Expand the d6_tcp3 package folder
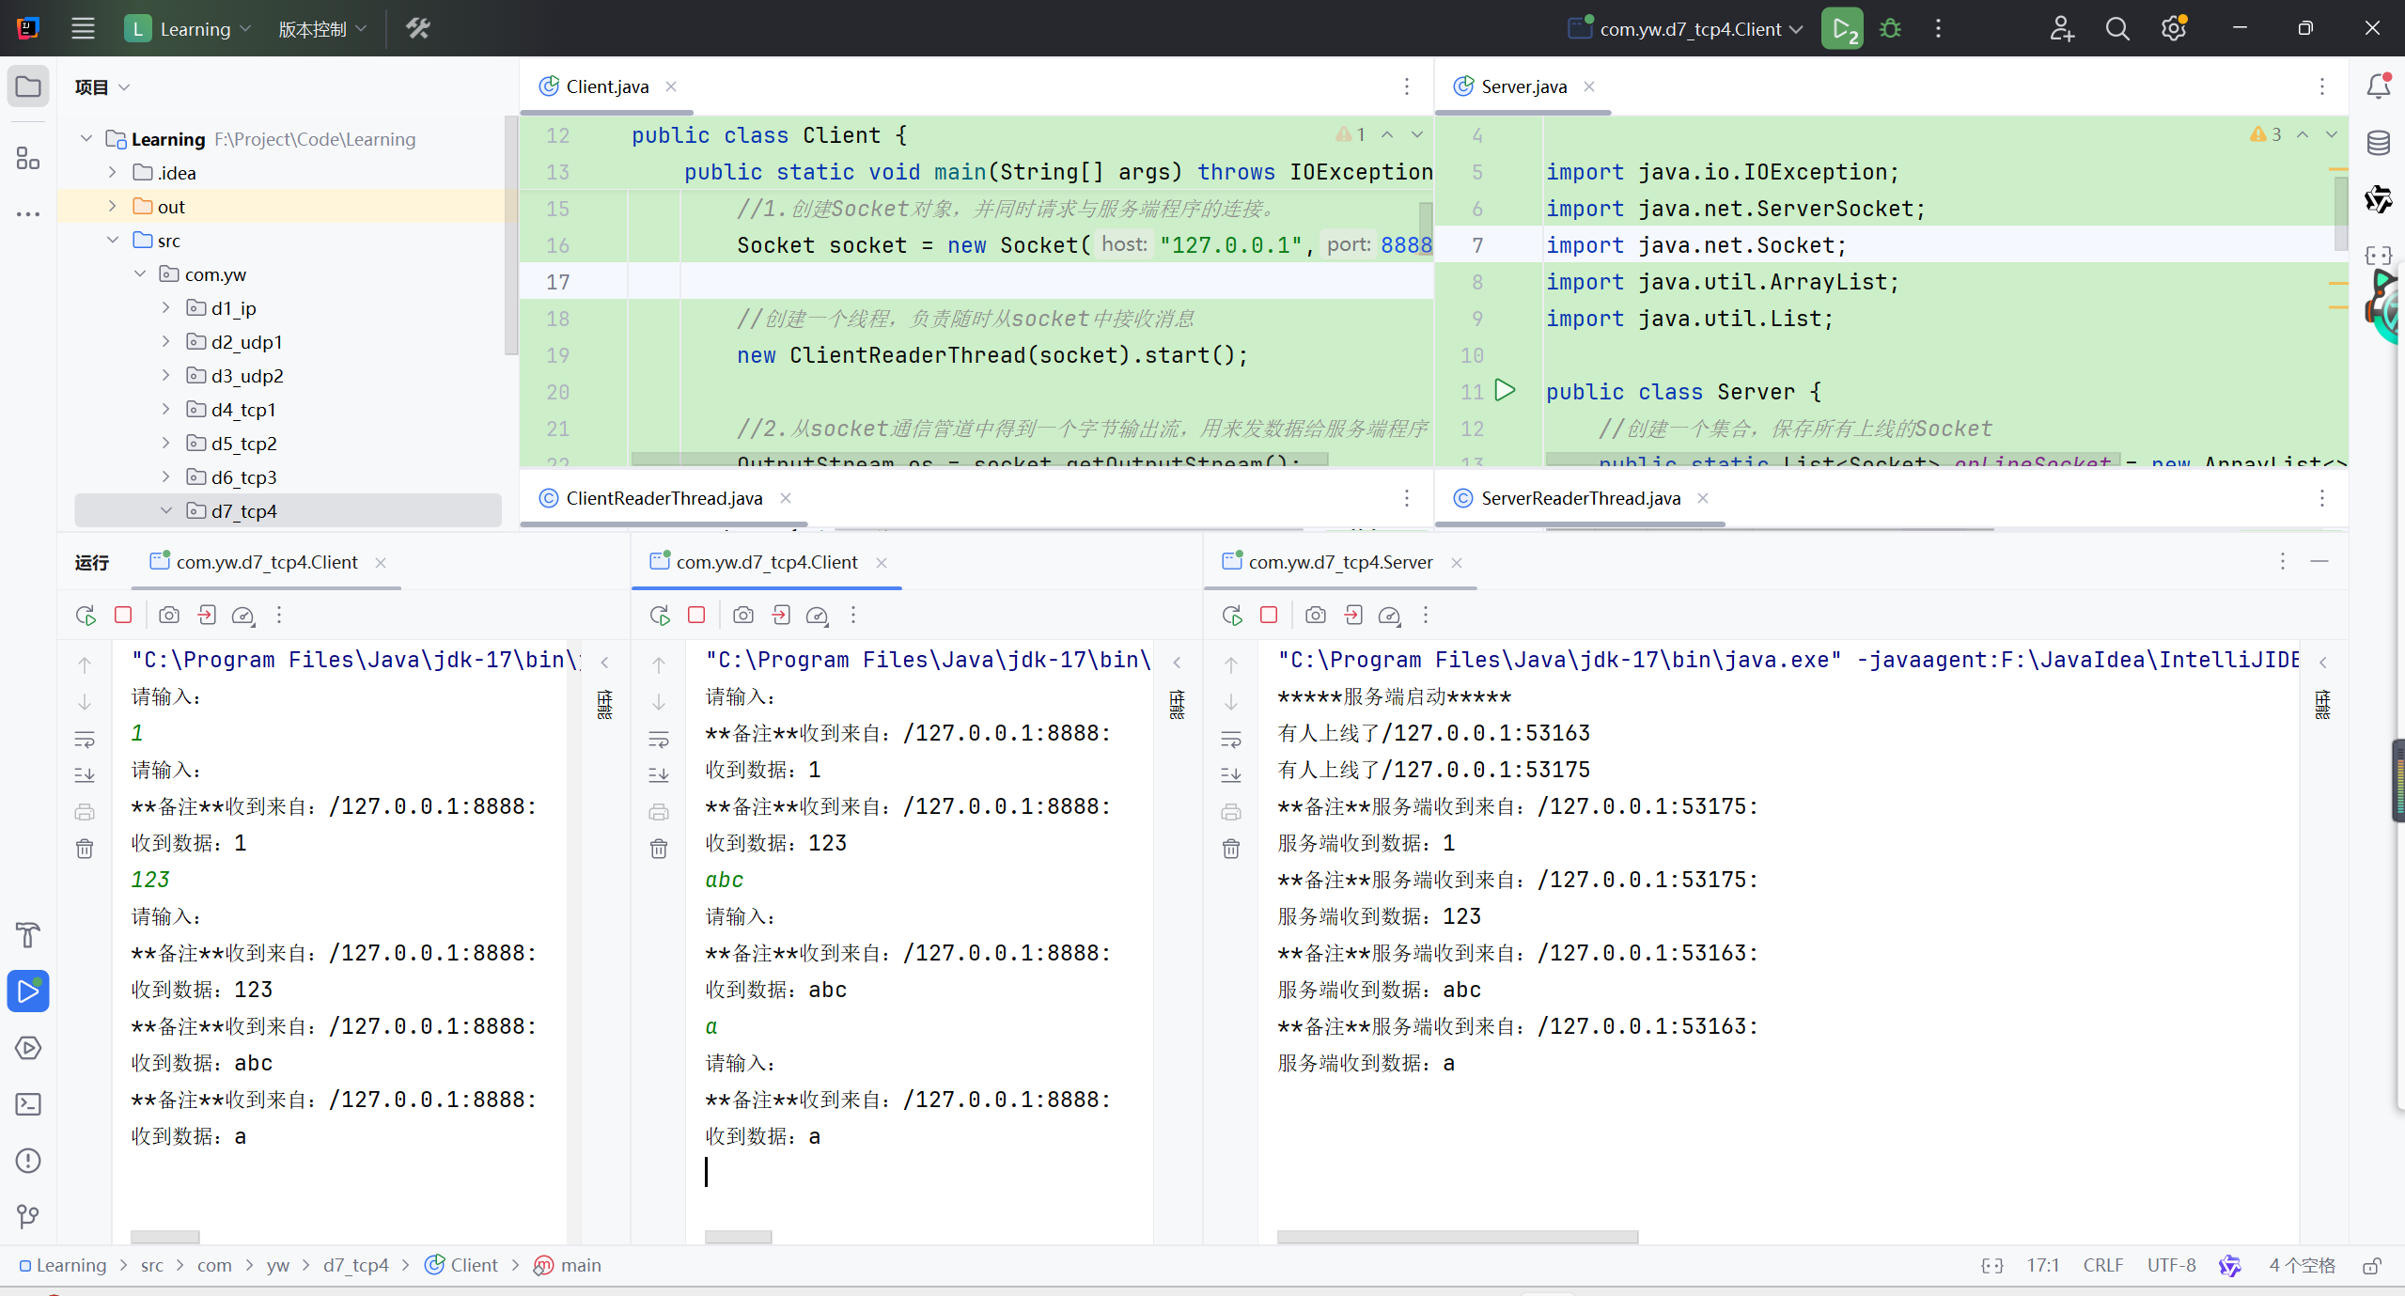2405x1296 pixels. point(166,477)
